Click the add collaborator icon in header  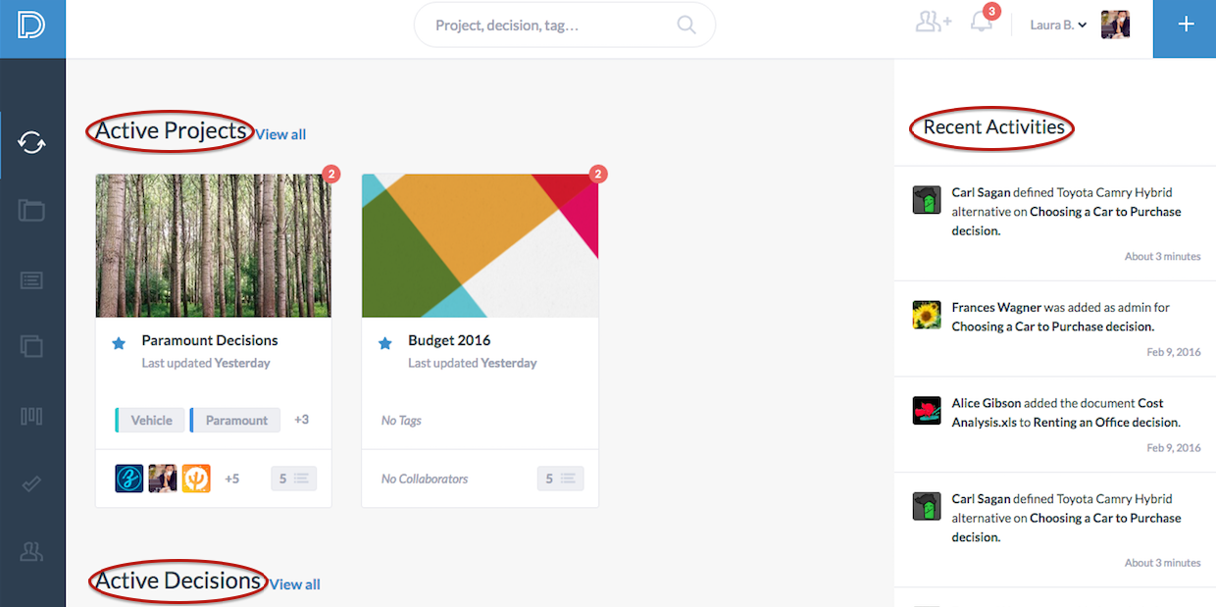(x=934, y=23)
